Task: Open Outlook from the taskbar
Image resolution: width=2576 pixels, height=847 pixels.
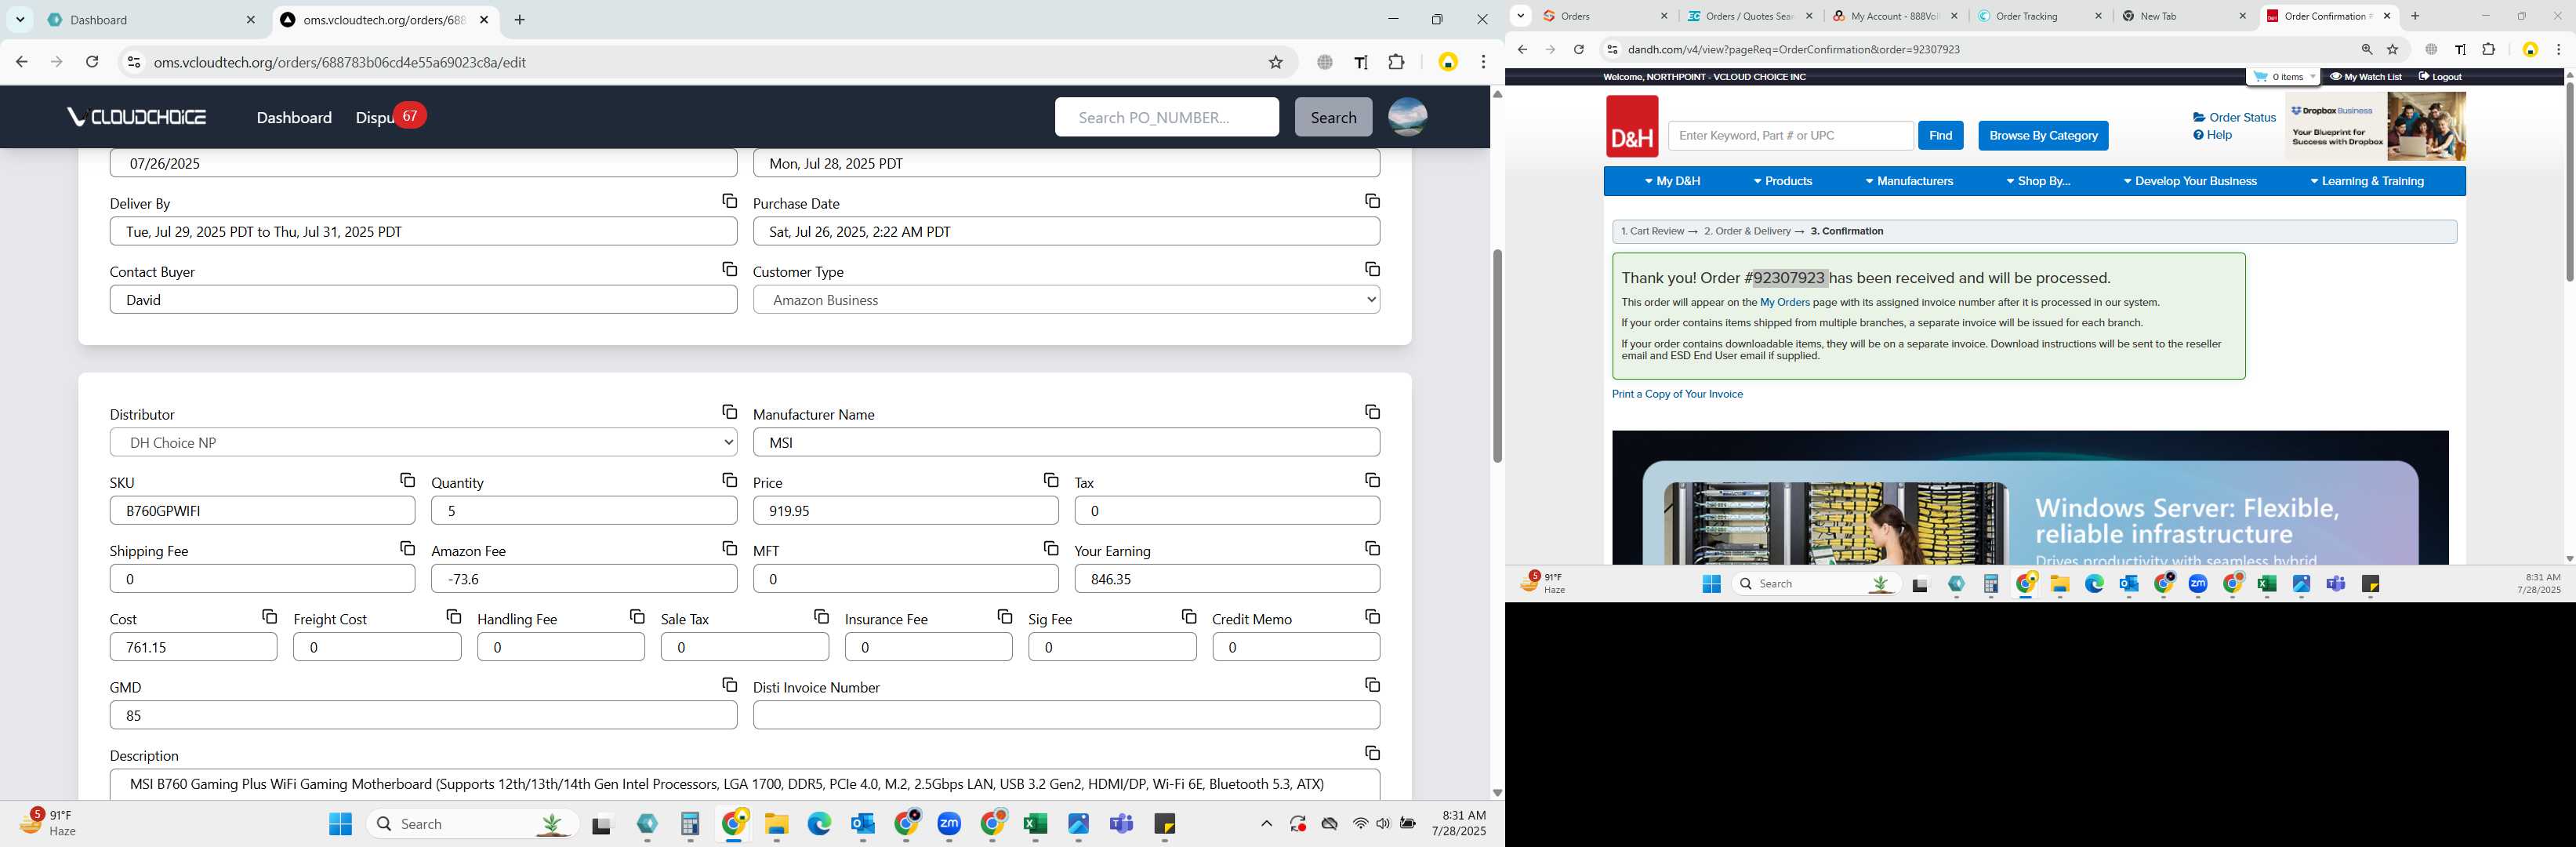Action: [x=863, y=824]
